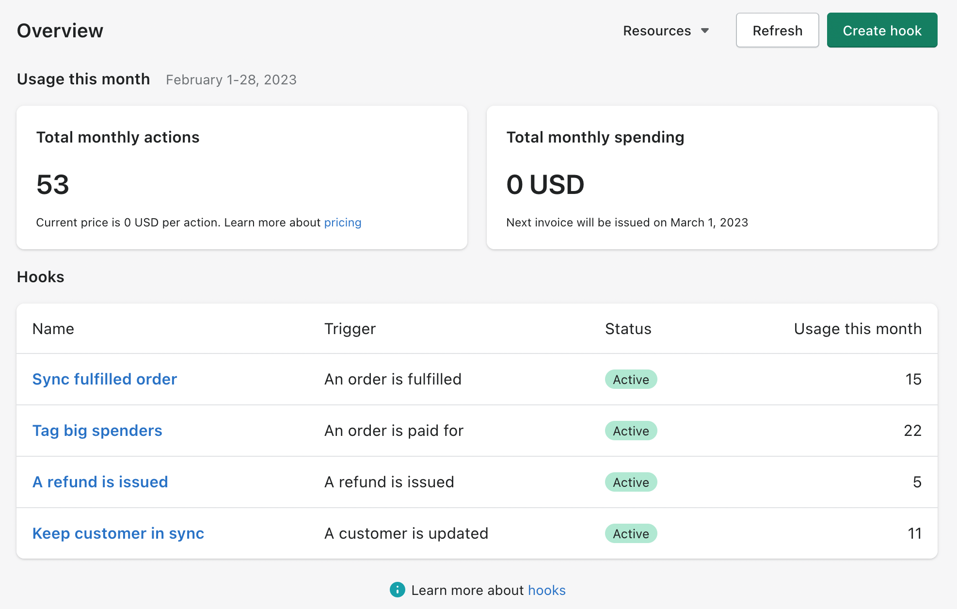Click the info icon beside Learn more
This screenshot has width=957, height=609.
[x=397, y=590]
